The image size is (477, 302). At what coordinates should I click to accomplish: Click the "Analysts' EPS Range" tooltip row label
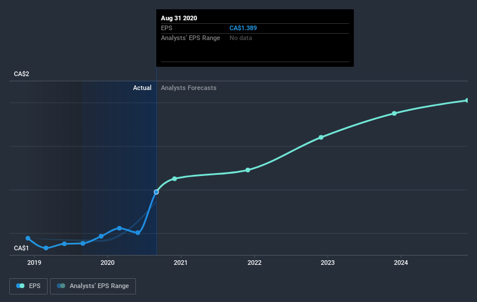(191, 38)
